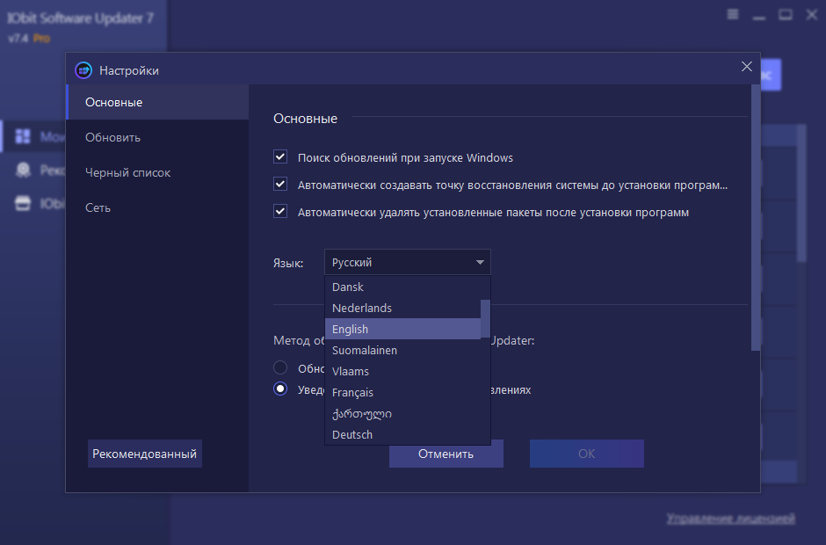This screenshot has width=826, height=545.
Task: Select Français in the language list
Action: 403,392
